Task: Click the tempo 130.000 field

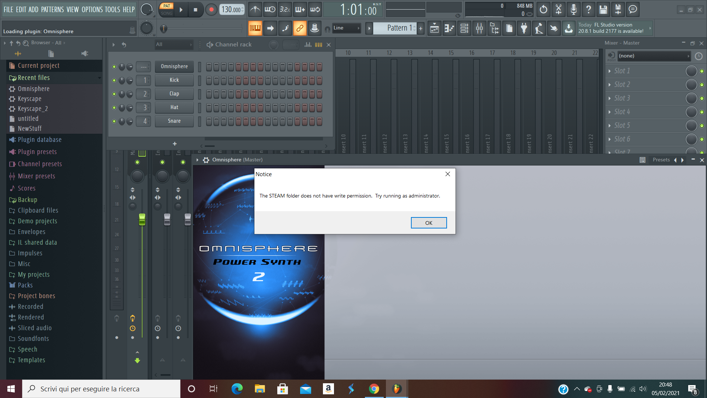Action: [x=232, y=10]
